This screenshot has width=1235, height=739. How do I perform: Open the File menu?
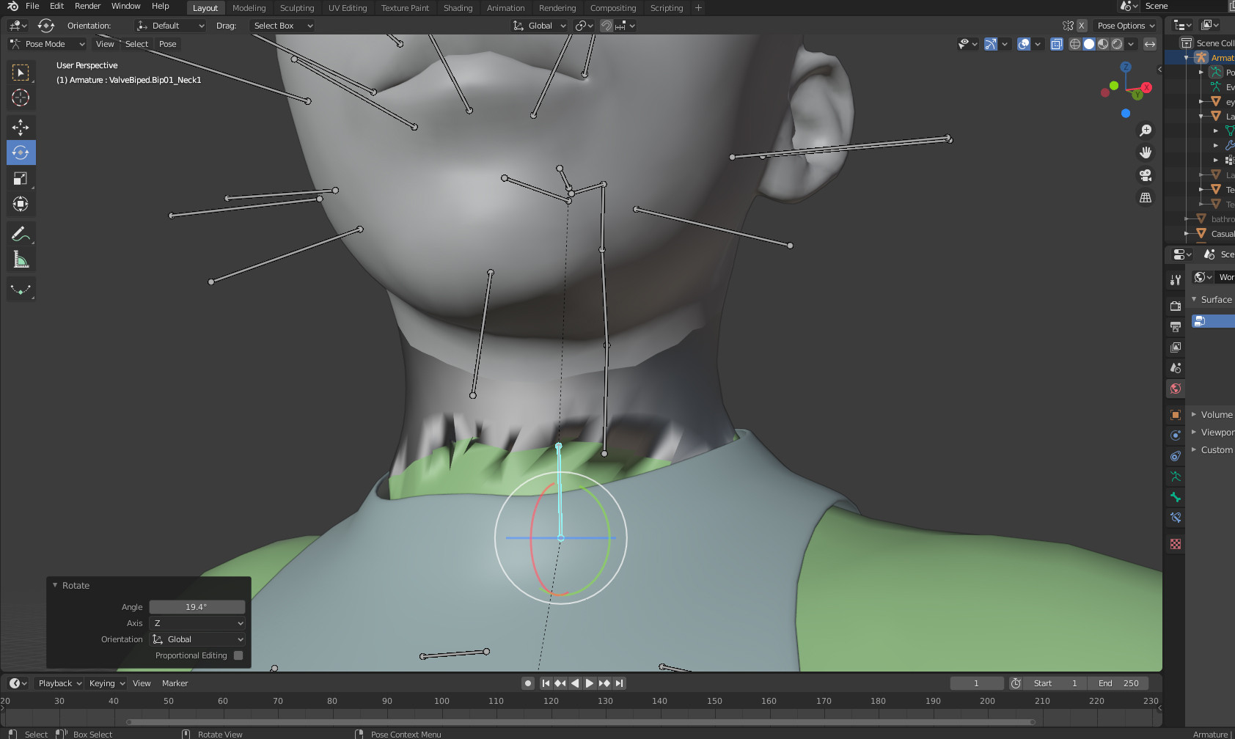coord(32,6)
